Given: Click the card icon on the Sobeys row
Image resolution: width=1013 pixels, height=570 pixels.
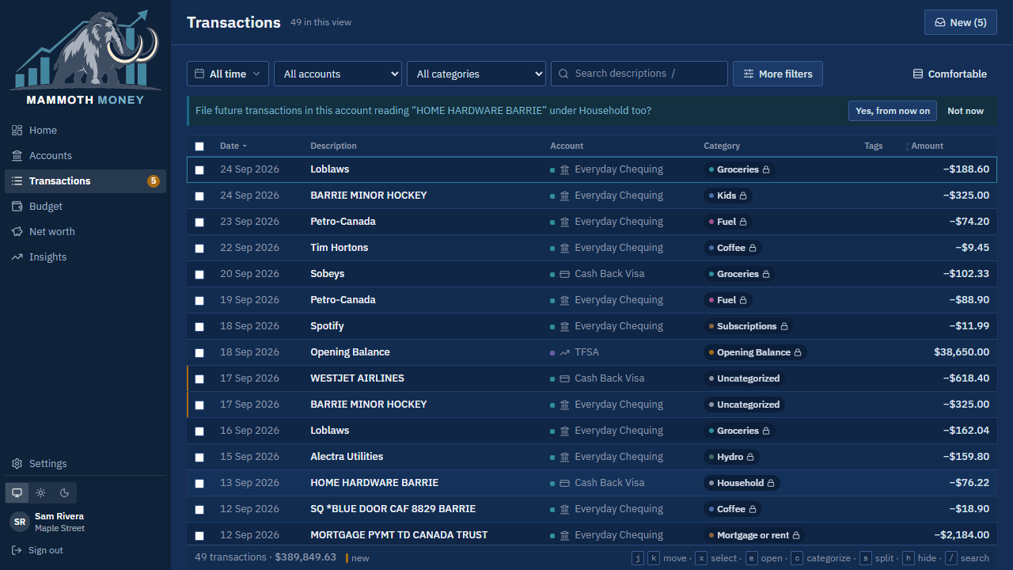Looking at the screenshot, I should pyautogui.click(x=564, y=274).
